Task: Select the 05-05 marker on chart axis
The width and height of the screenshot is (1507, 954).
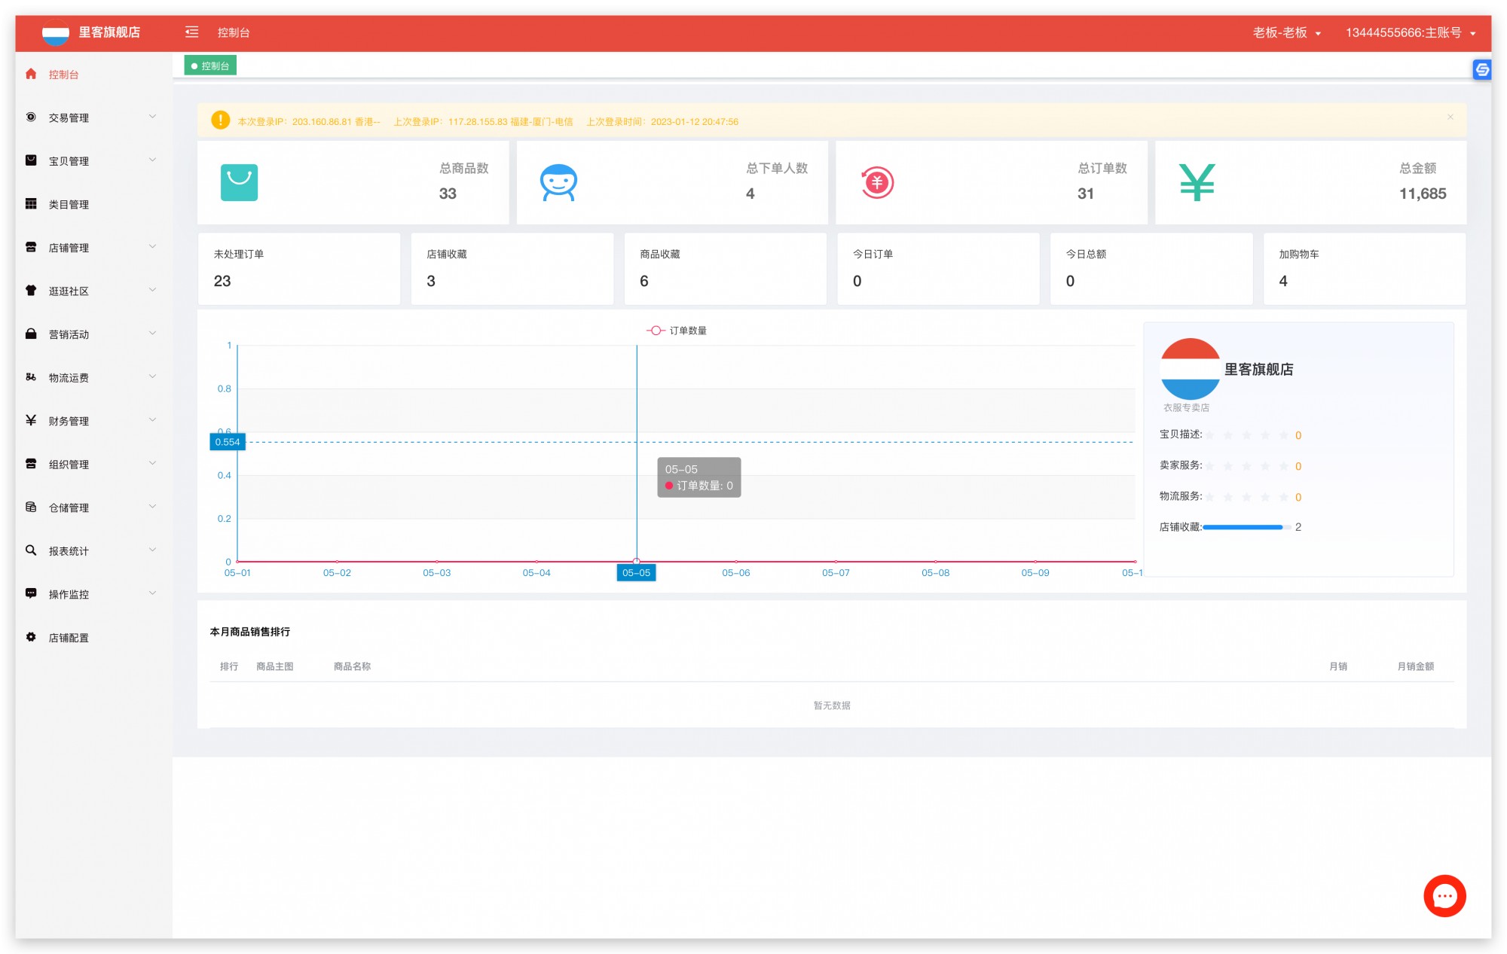Action: [x=636, y=573]
